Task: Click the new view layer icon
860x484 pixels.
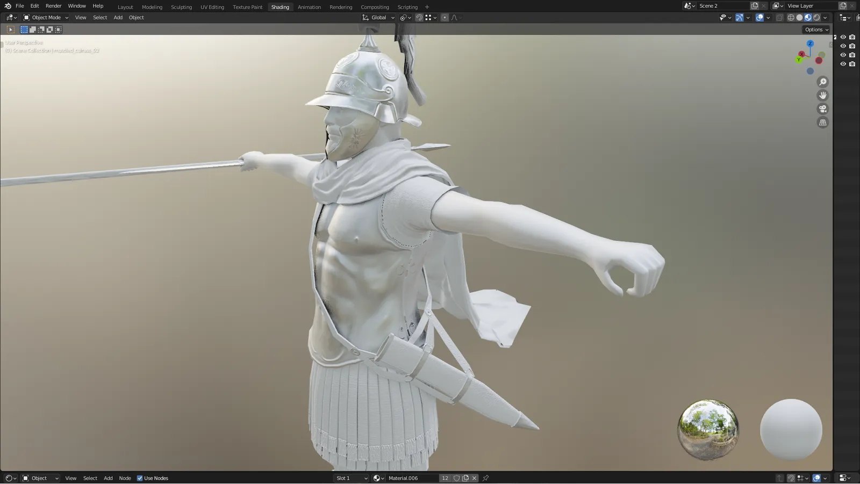Action: click(843, 6)
